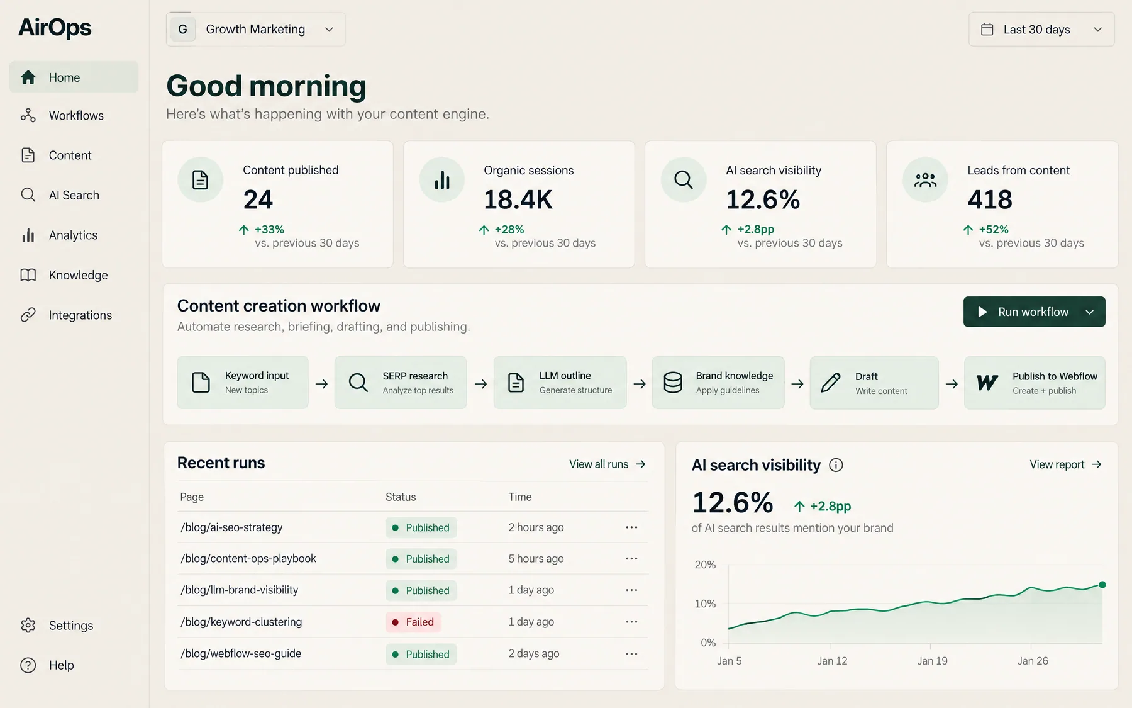Click the "5 hours ago" time cell
The height and width of the screenshot is (708, 1132).
536,559
